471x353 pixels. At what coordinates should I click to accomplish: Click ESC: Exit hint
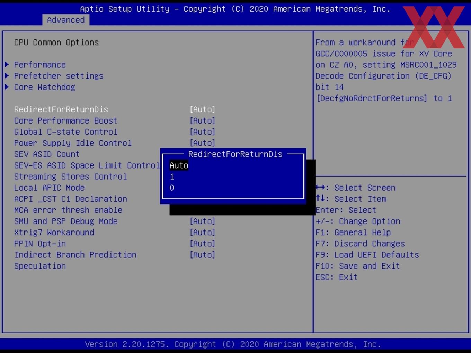(336, 277)
